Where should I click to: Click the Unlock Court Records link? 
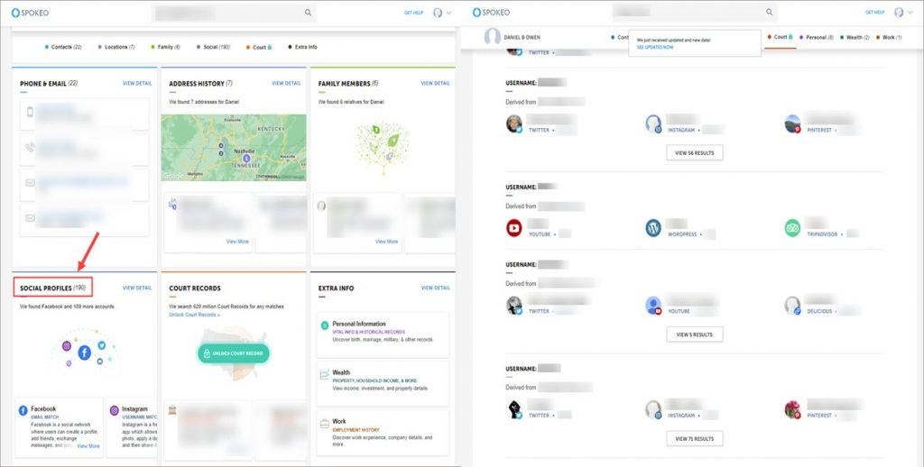[x=195, y=315]
